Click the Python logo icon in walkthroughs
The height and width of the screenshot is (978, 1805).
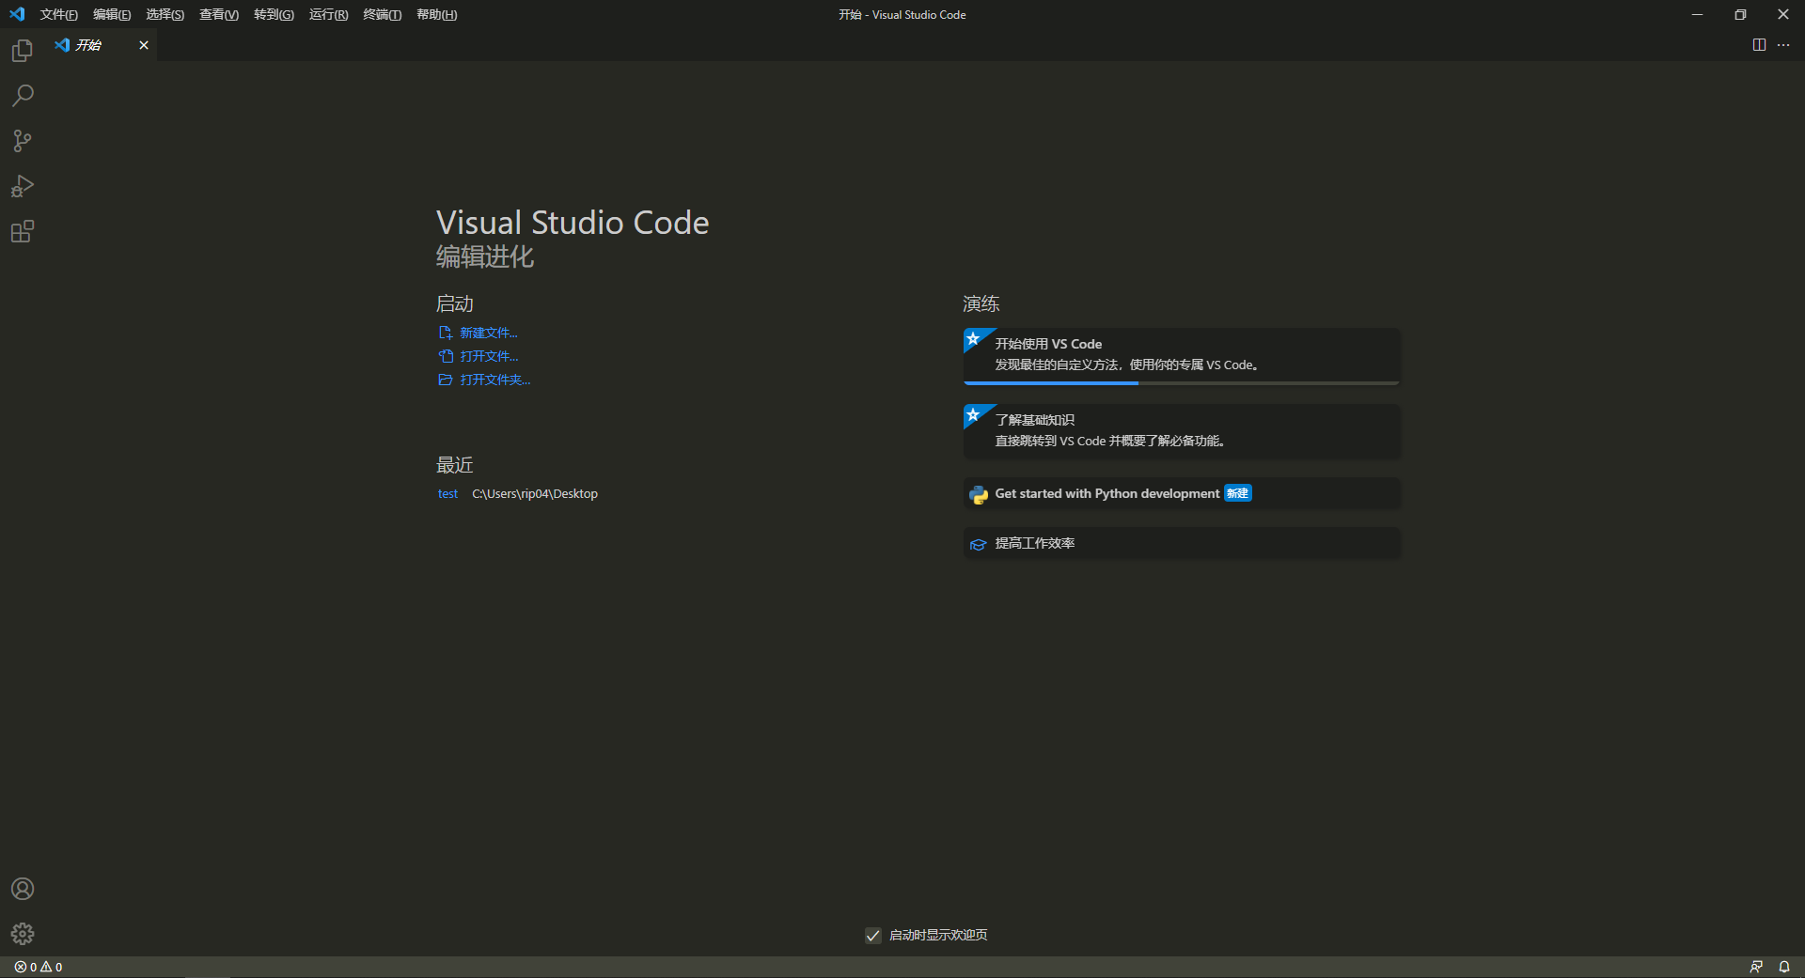pos(979,494)
